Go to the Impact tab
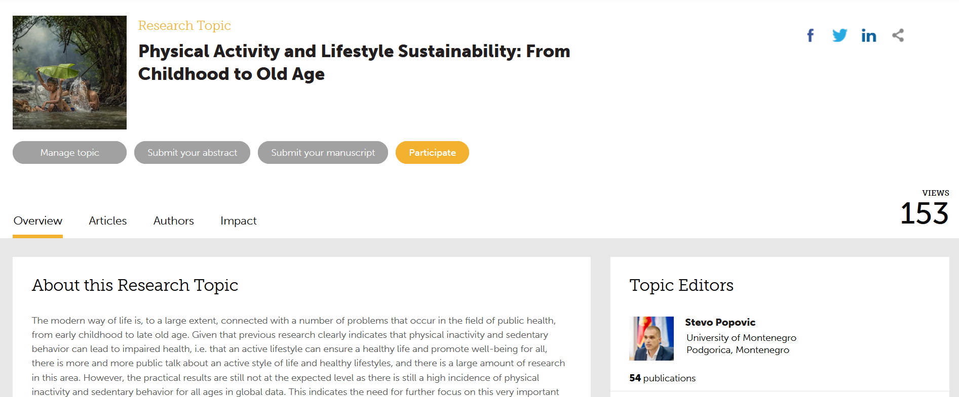 [239, 221]
